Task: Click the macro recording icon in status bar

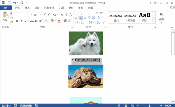Action: click(x=36, y=105)
